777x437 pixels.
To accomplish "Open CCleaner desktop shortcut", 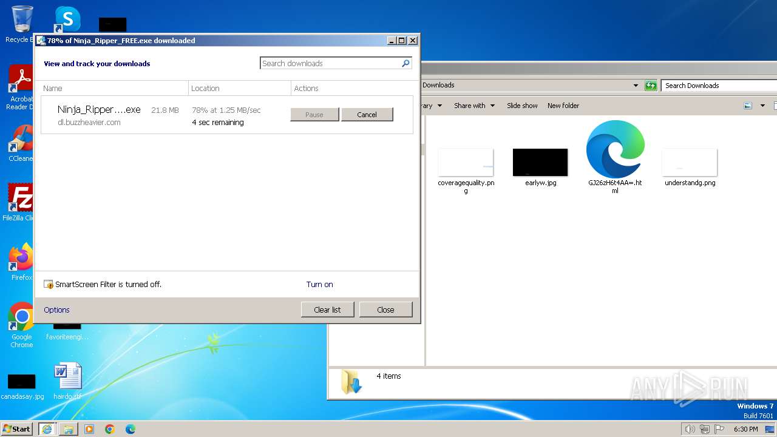I will (20, 143).
